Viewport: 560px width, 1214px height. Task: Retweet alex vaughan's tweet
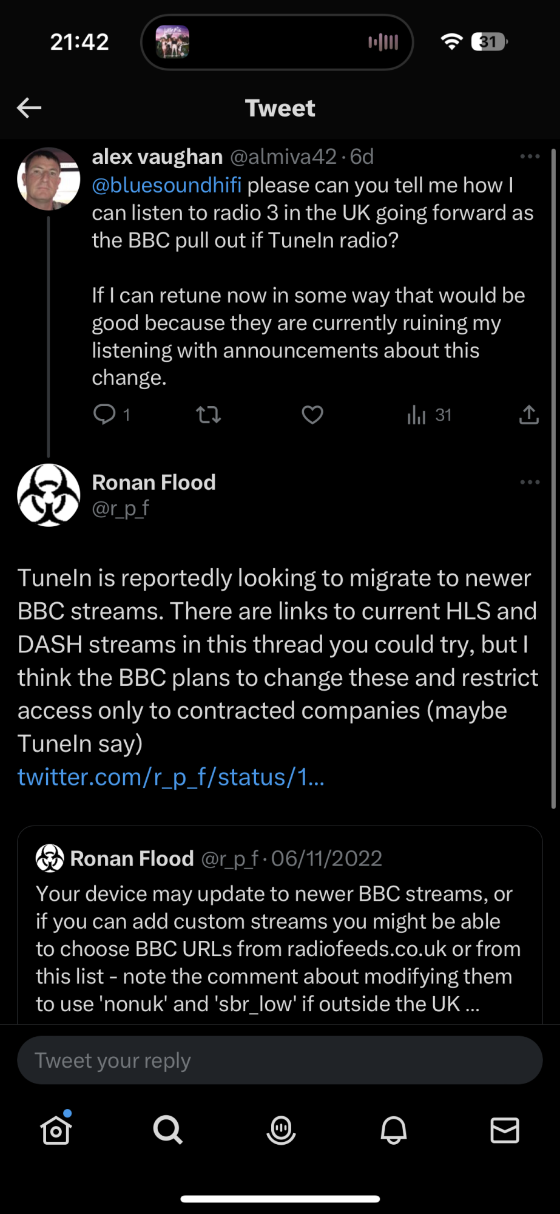coord(208,415)
